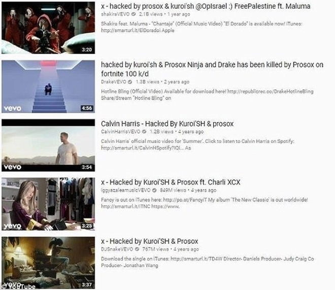
Task: Open title mentioning Ninja and Drake fortnite
Action: (x=212, y=69)
